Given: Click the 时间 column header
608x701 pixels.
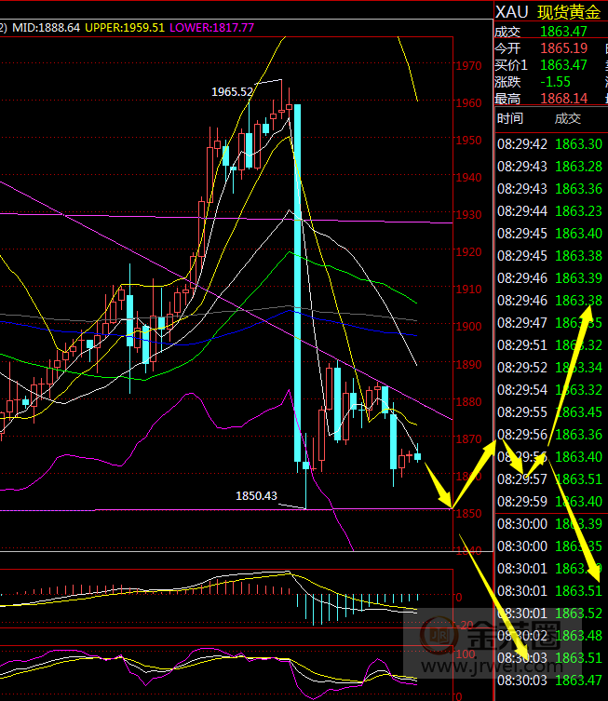Looking at the screenshot, I should (x=510, y=118).
